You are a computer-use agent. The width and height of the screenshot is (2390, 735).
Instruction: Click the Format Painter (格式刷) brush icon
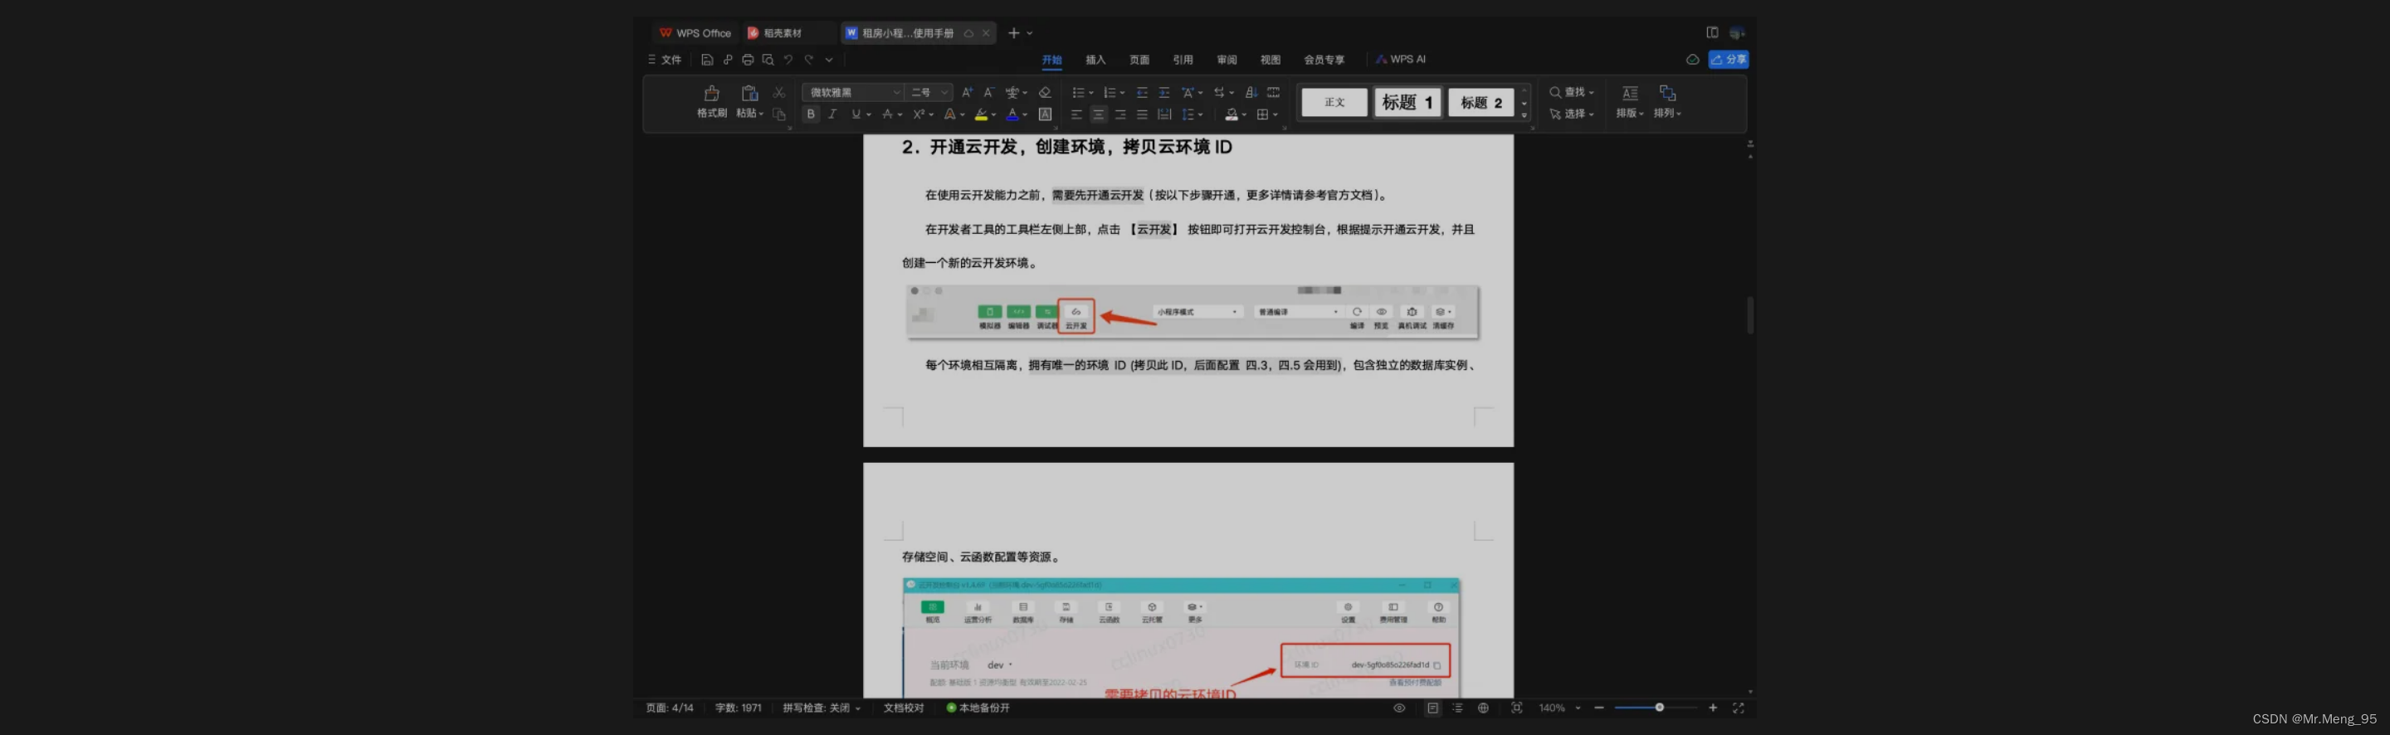(x=712, y=93)
